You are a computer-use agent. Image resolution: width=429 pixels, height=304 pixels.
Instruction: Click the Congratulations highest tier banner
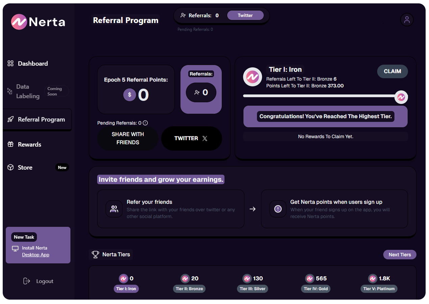pos(325,117)
